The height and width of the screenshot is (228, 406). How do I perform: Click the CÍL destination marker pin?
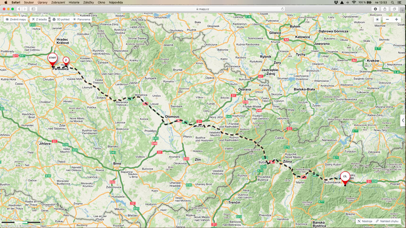tap(345, 177)
